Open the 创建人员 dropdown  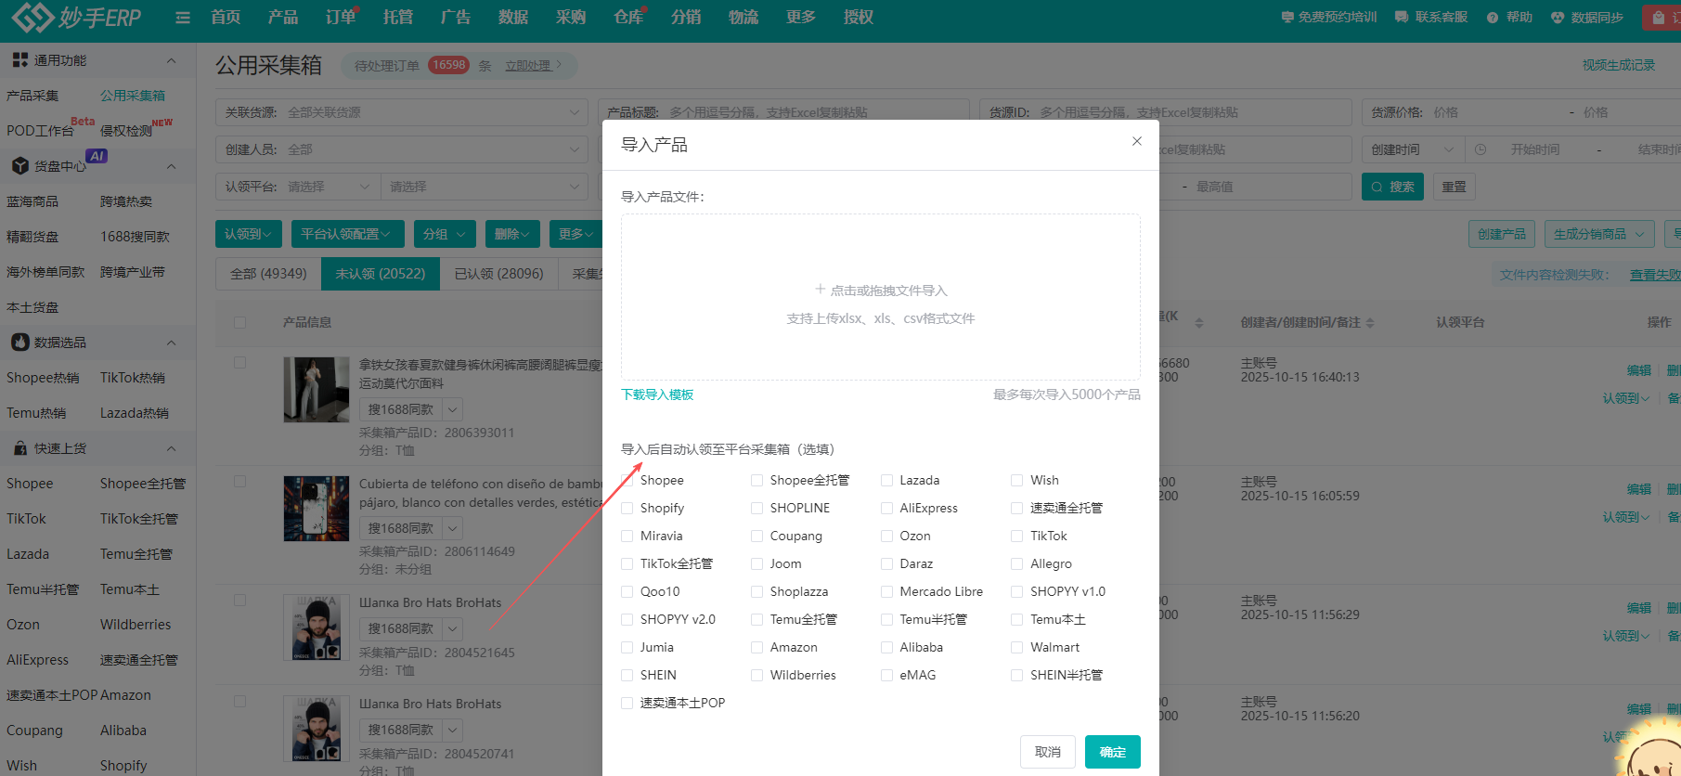[x=402, y=149]
